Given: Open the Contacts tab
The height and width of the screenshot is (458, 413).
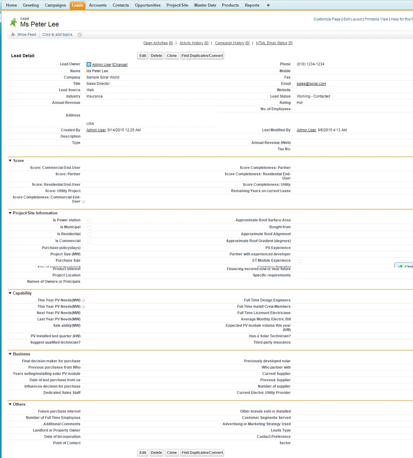Looking at the screenshot, I should tap(121, 5).
